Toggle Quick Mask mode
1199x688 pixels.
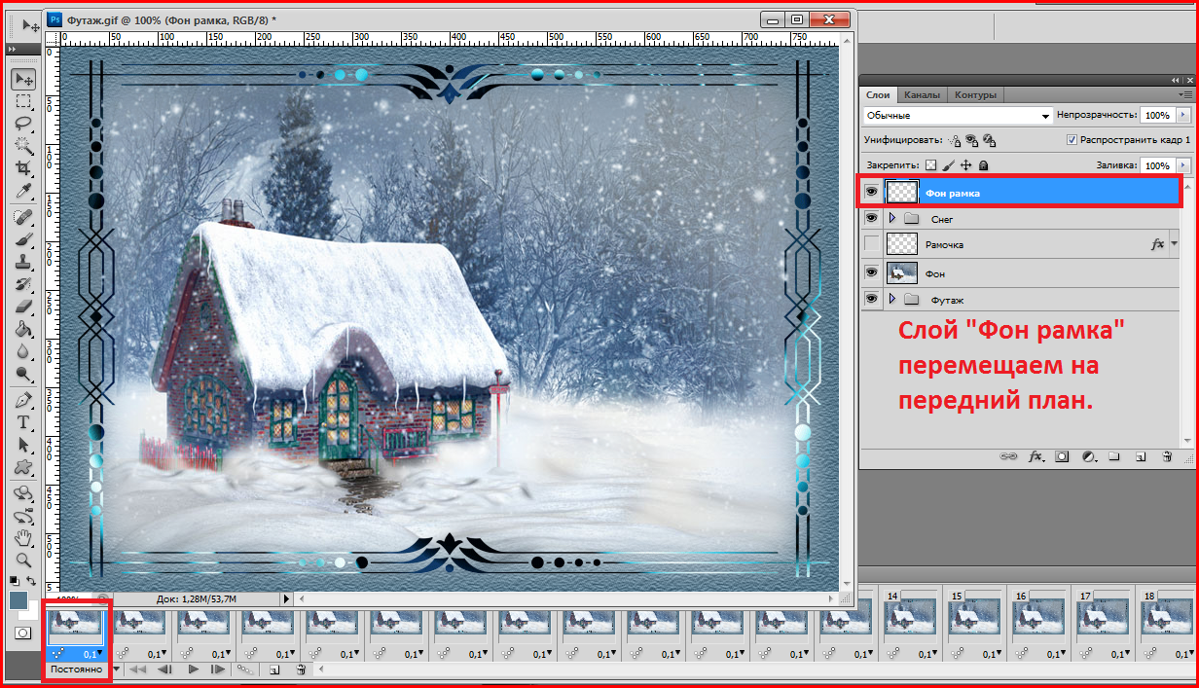click(x=22, y=633)
